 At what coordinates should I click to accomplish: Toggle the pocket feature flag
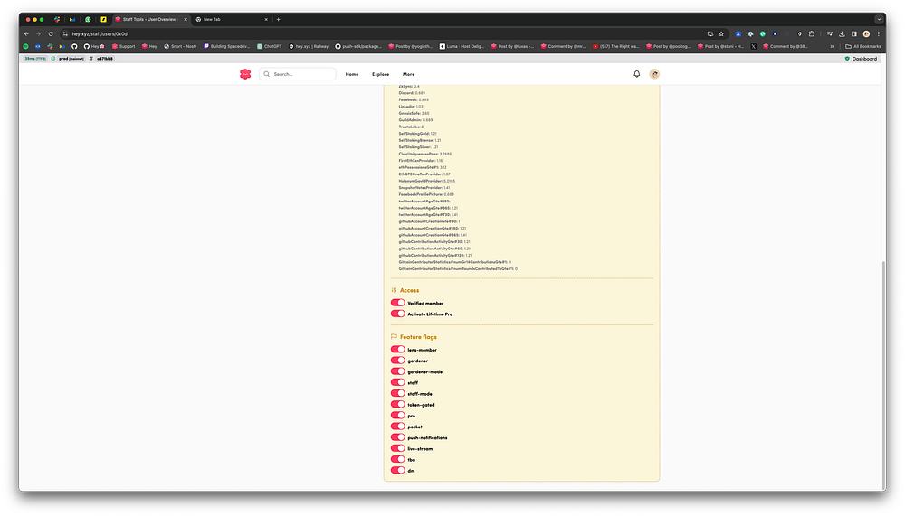click(397, 426)
